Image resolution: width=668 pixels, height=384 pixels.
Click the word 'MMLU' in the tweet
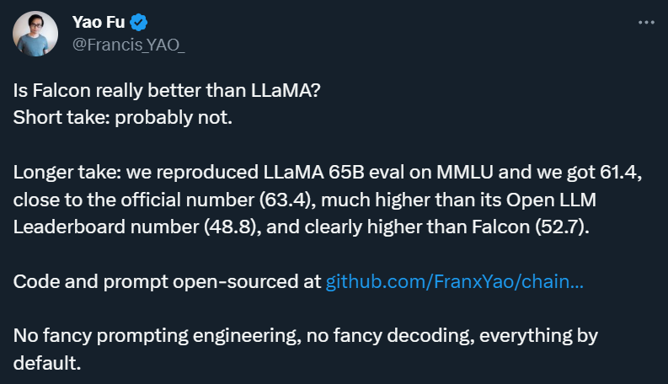coord(465,173)
